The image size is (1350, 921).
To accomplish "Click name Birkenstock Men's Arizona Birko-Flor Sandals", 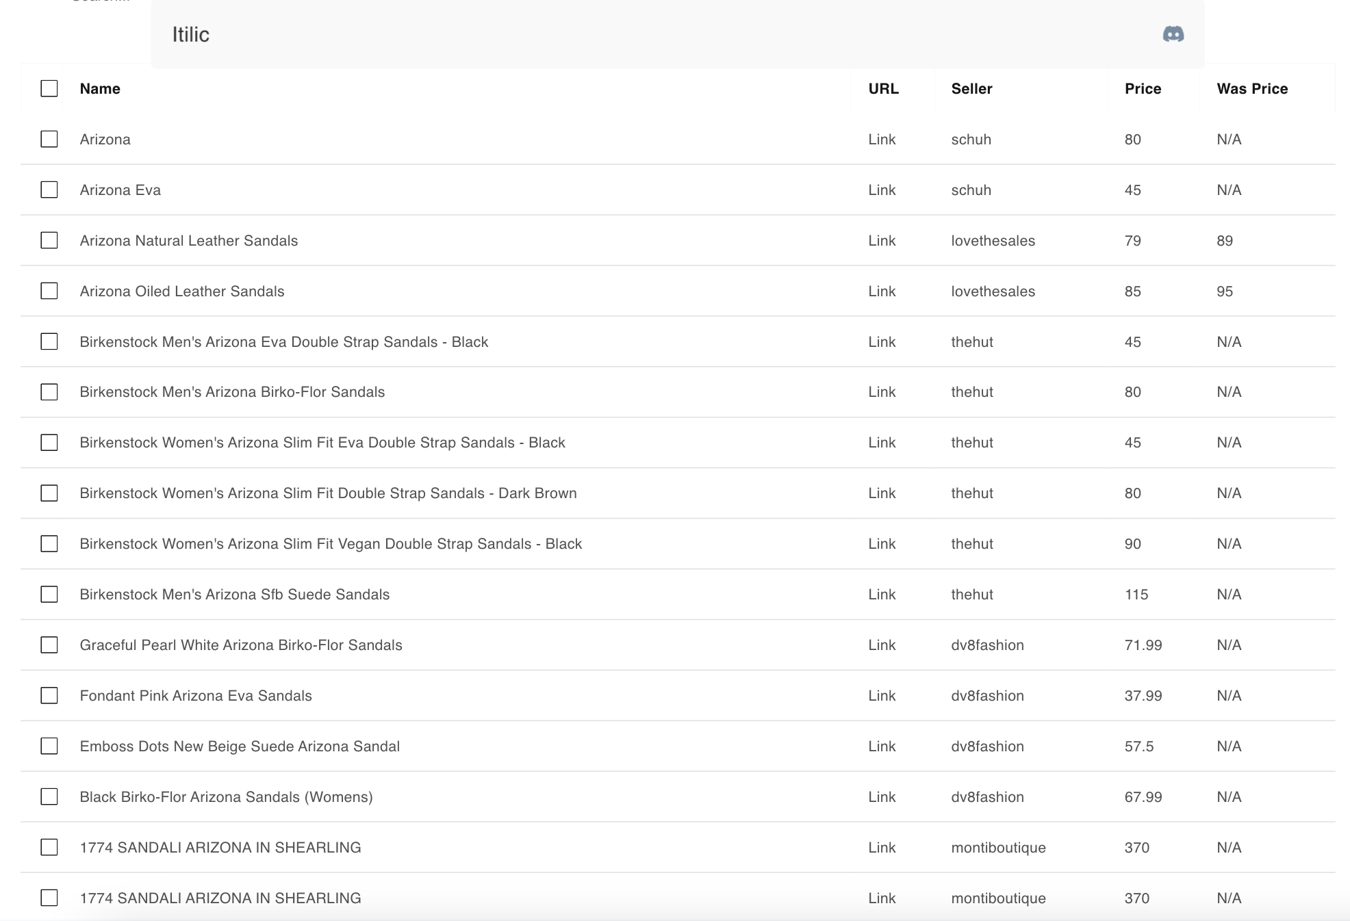I will coord(232,392).
